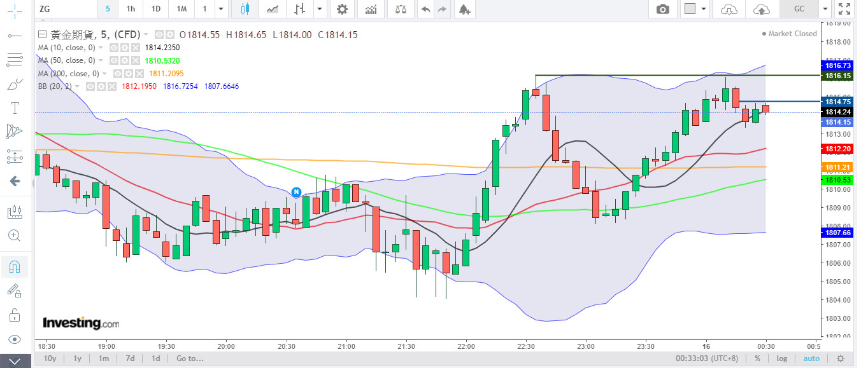Screen dimensions: 868x368
Task: Click the Go to... button
Action: coord(190,358)
